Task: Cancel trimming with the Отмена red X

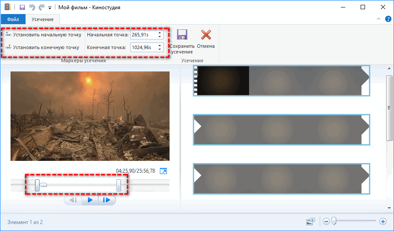Action: (206, 35)
